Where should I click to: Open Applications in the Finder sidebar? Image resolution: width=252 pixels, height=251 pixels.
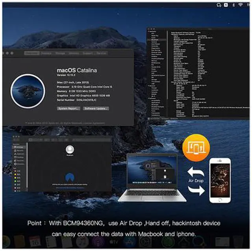(x=19, y=154)
